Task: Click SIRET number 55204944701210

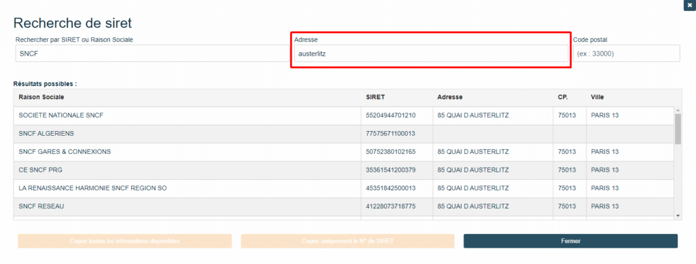Action: pyautogui.click(x=391, y=115)
